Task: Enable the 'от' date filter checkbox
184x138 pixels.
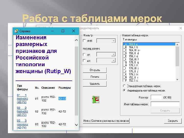Action: click(x=84, y=55)
